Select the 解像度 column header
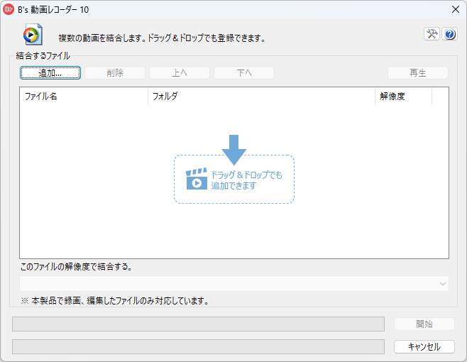467x362 pixels. click(x=402, y=97)
